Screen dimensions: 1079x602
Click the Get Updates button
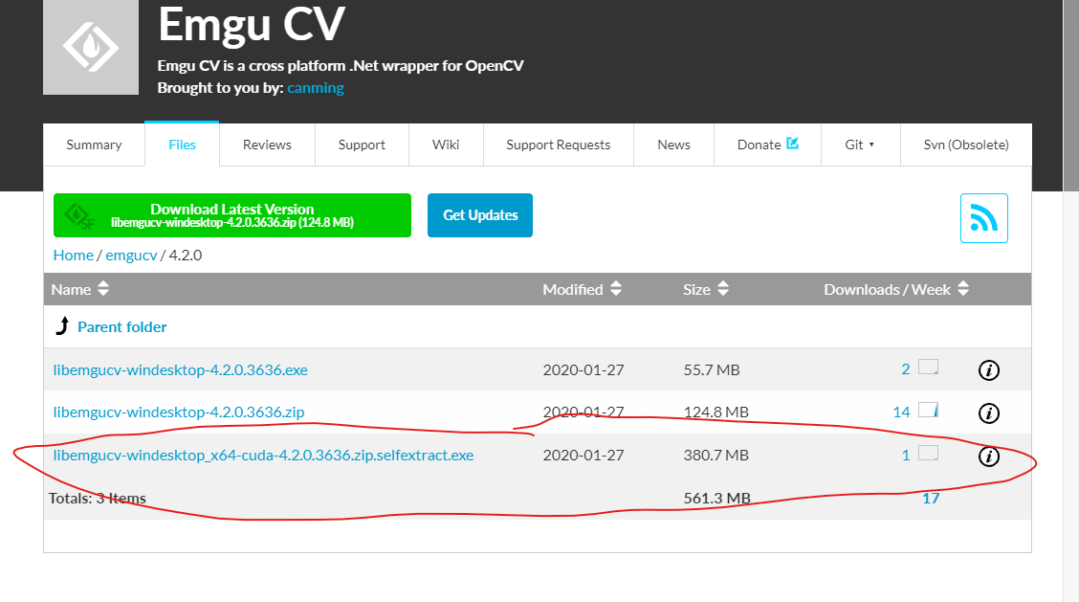point(480,215)
